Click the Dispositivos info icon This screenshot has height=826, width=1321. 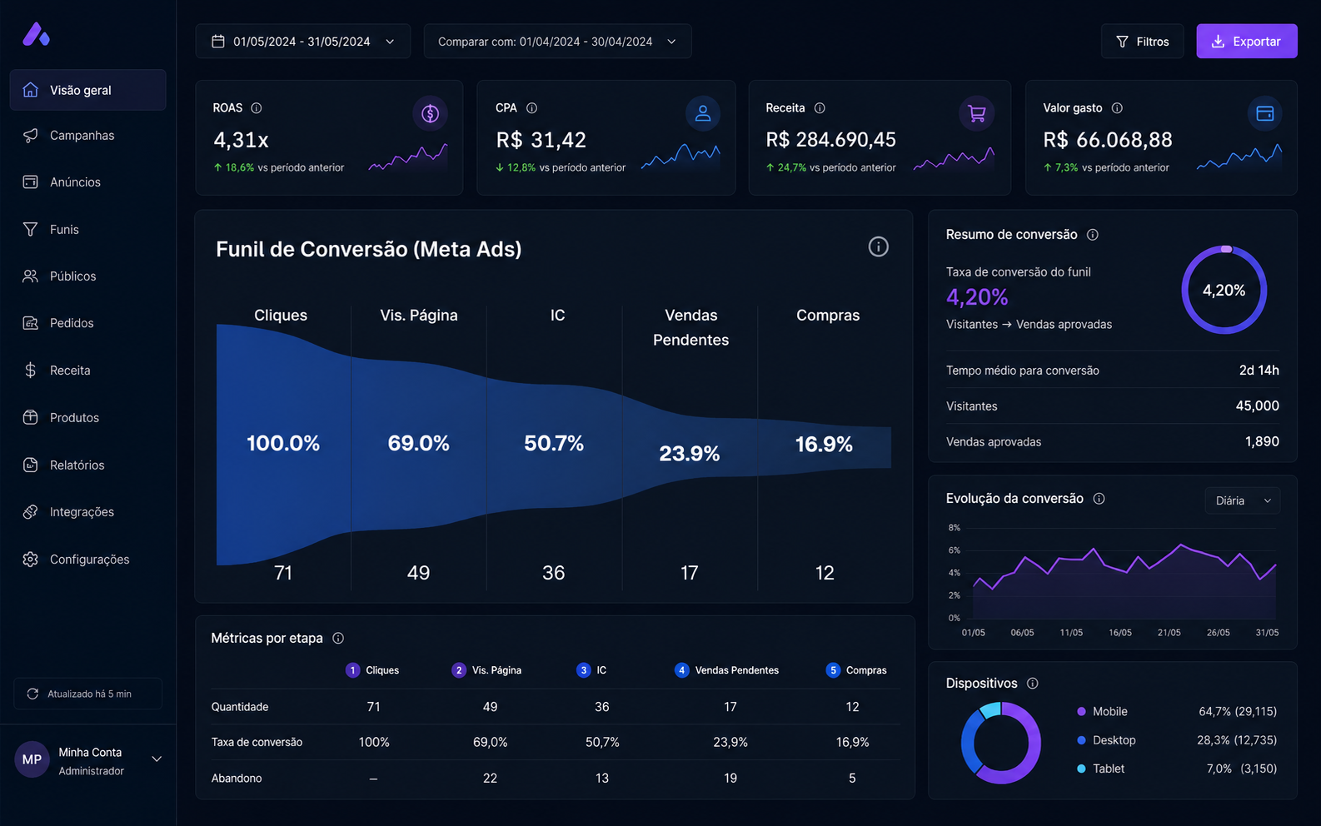click(1033, 684)
